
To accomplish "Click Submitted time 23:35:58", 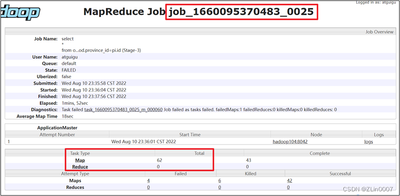I will 94,83.
